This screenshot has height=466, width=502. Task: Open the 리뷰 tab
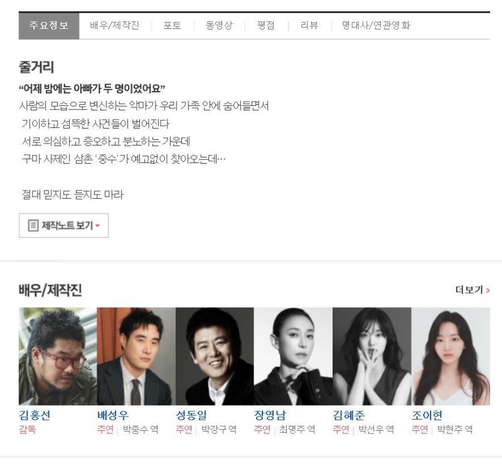(x=309, y=26)
